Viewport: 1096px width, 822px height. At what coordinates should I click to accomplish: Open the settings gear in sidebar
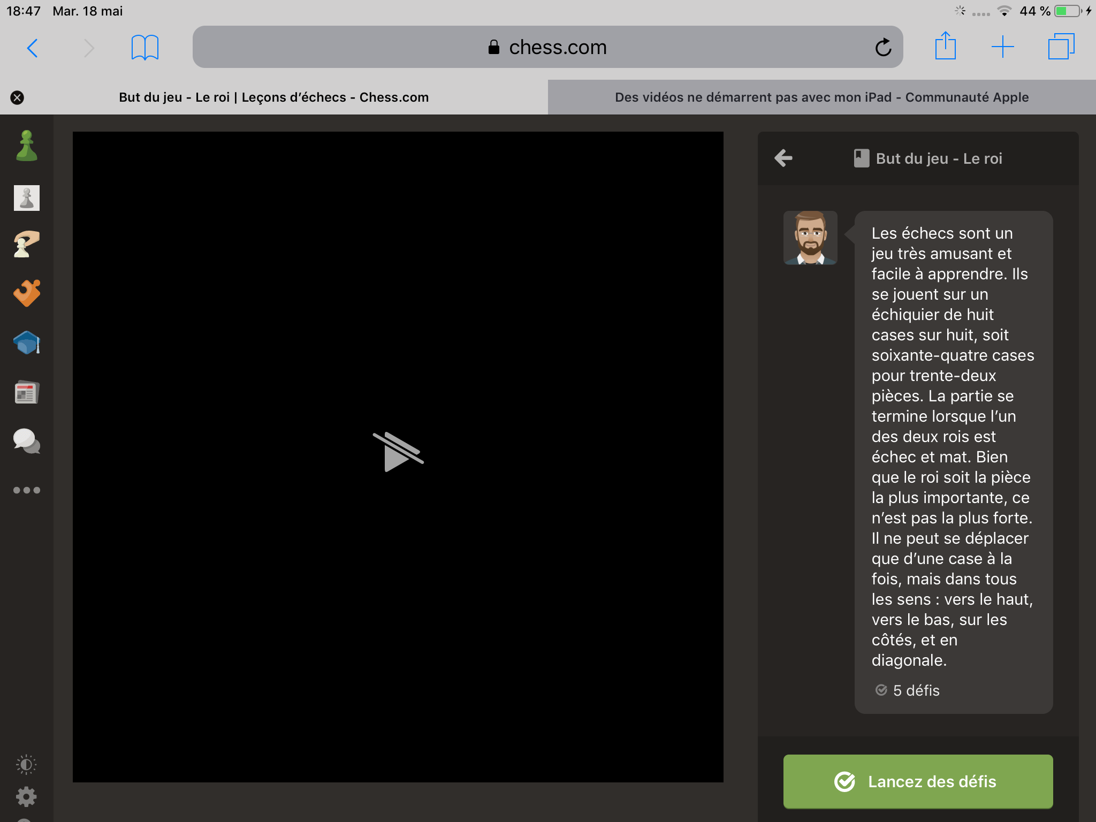26,797
